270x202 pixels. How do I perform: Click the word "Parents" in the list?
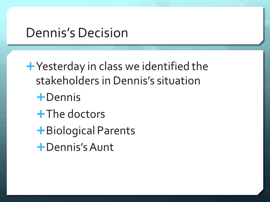[x=116, y=131]
